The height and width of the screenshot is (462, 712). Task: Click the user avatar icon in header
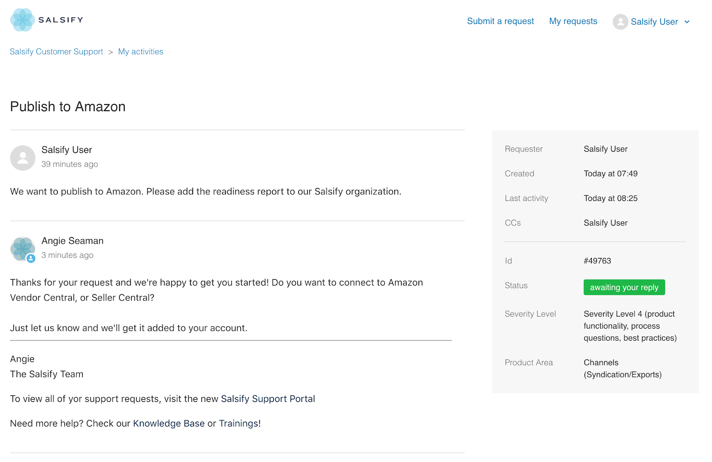(x=620, y=22)
